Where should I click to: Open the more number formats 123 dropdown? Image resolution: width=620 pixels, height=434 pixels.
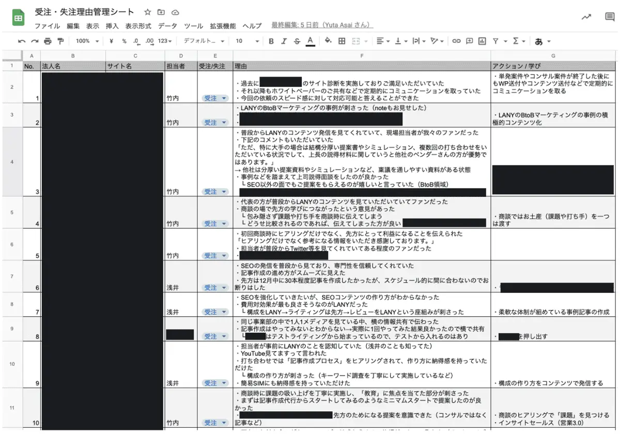(x=165, y=41)
